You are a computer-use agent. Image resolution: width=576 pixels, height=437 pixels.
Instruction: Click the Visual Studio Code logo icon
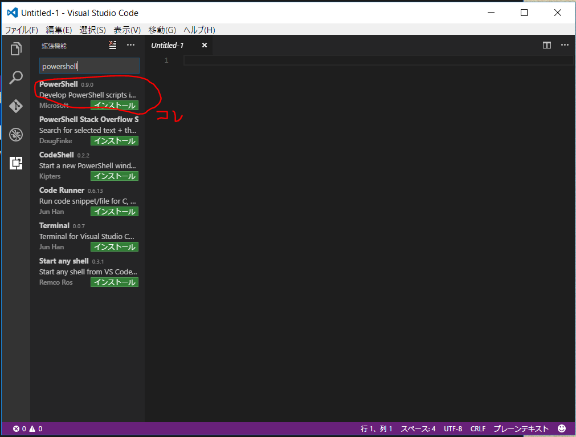point(13,13)
